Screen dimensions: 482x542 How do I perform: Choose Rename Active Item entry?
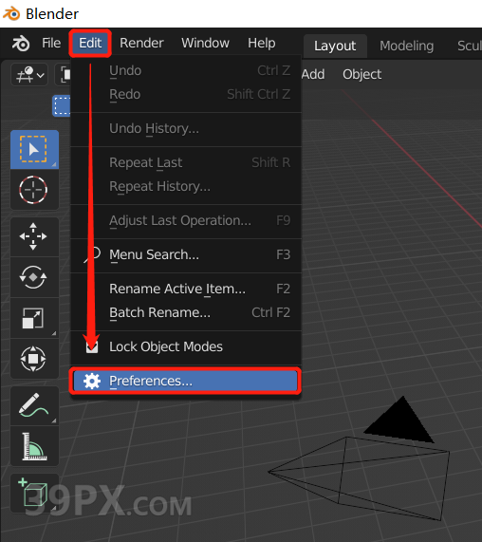coord(186,289)
